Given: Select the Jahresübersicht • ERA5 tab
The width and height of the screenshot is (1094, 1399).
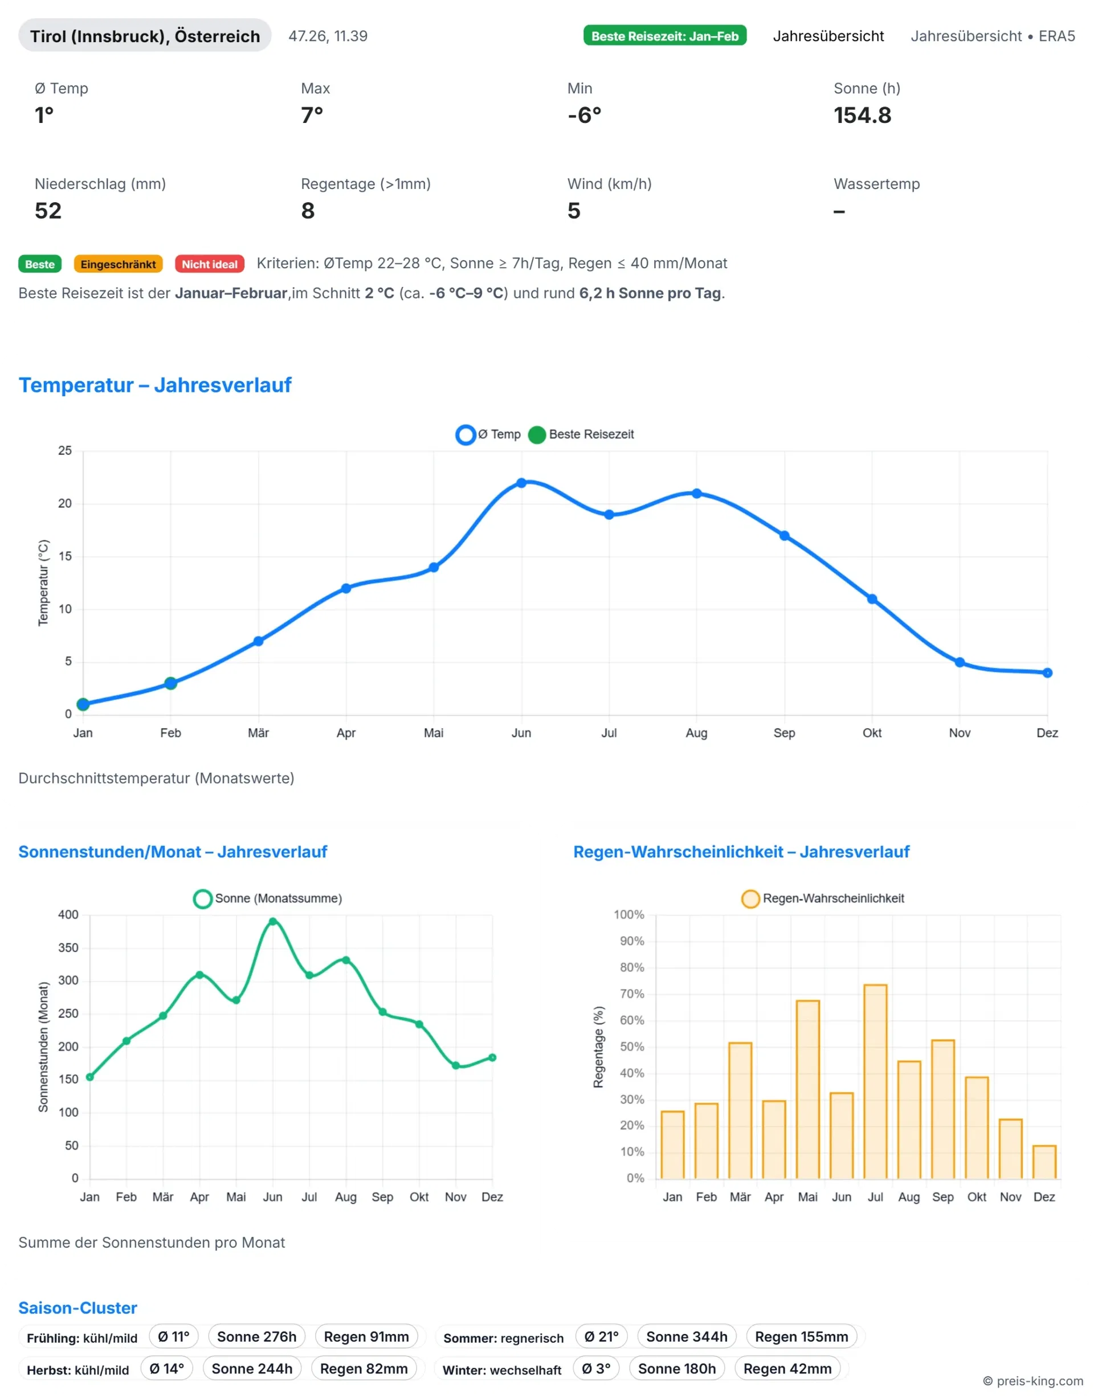Looking at the screenshot, I should (992, 36).
